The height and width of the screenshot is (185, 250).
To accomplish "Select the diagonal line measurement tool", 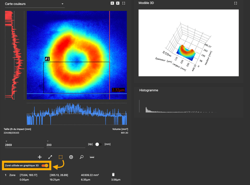I will pos(50,157).
